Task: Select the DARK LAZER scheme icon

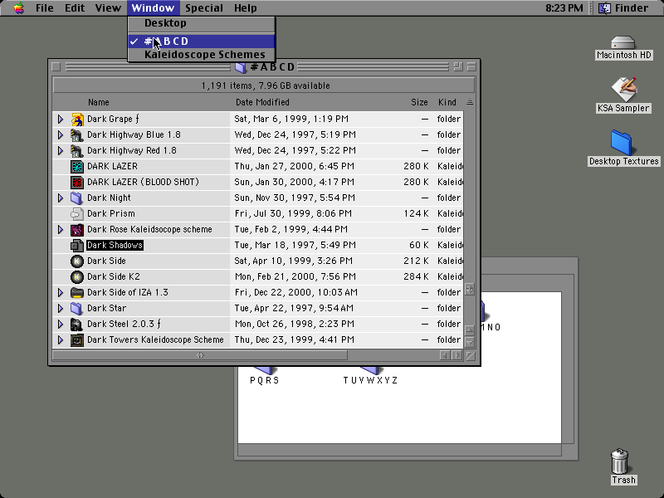Action: pyautogui.click(x=77, y=167)
